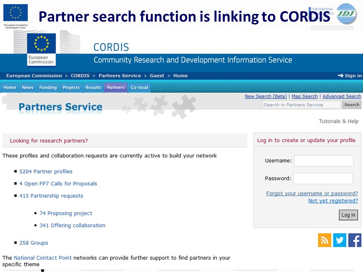Click 'Log in to create or update your profile' heading
Viewport: 363px width, 272px height.
click(306, 141)
